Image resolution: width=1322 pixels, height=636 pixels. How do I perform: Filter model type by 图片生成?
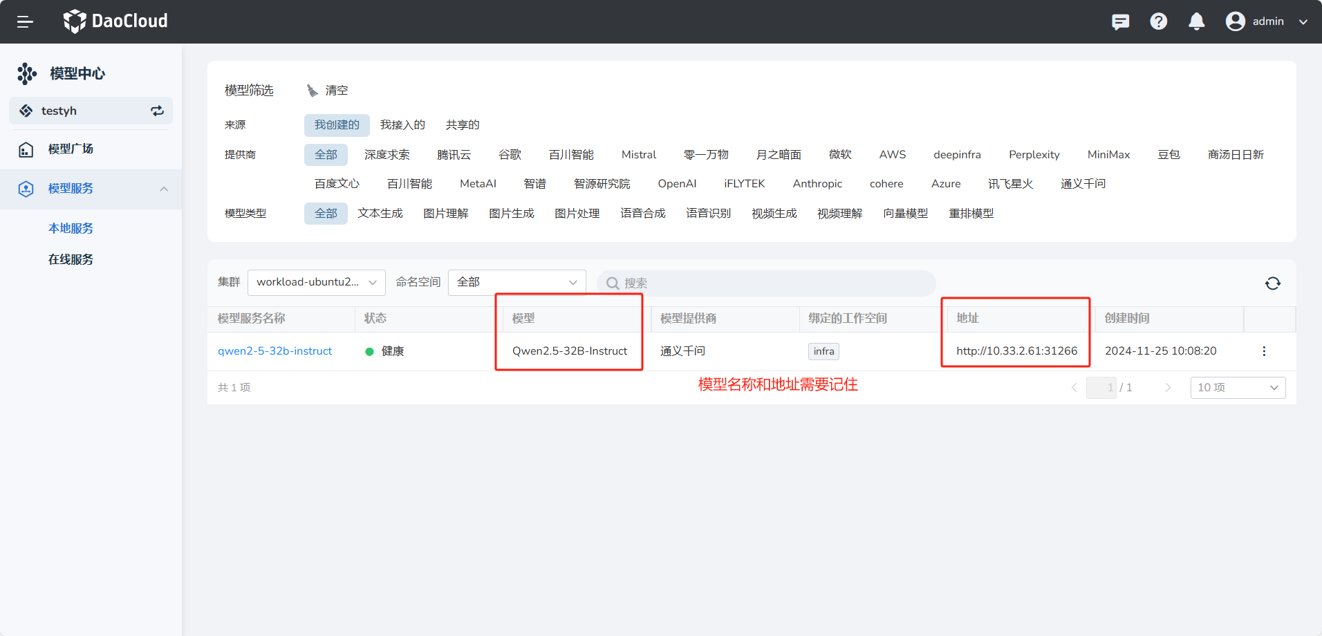click(512, 214)
